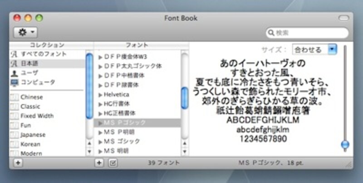The width and height of the screenshot is (363, 183).
Task: Click the Chinese collection book icon
Action: [15, 97]
